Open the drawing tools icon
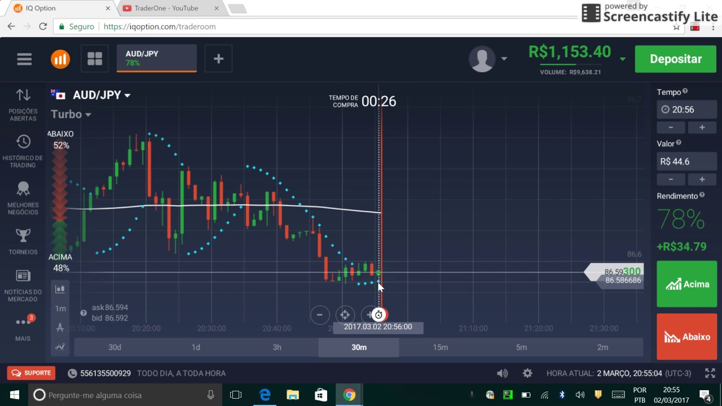Screen dimensions: 722x406 tap(60, 328)
